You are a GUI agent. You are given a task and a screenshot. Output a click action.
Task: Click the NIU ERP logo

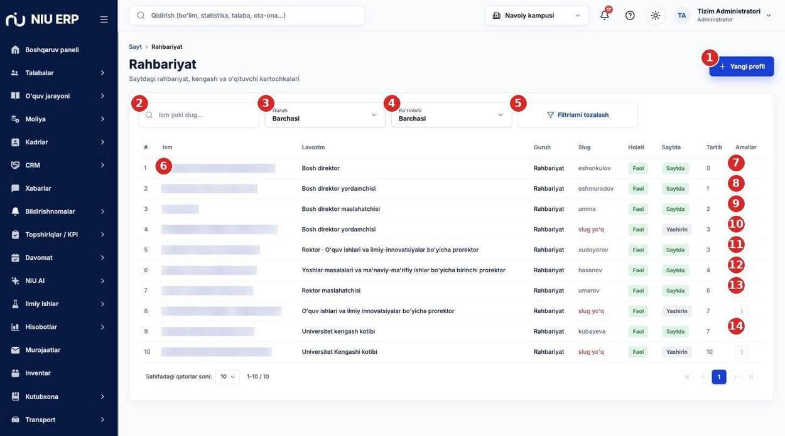point(42,19)
